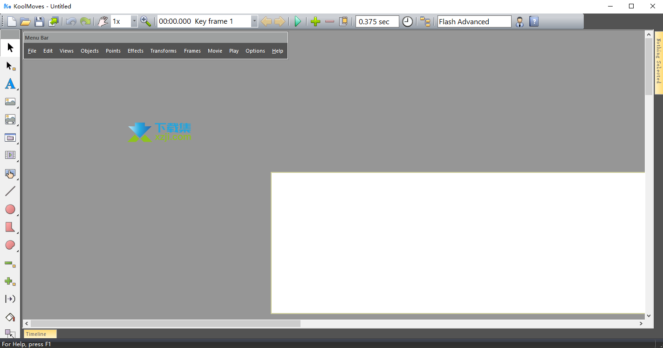This screenshot has width=663, height=348.
Task: Click the green plus add frame icon
Action: coord(315,21)
